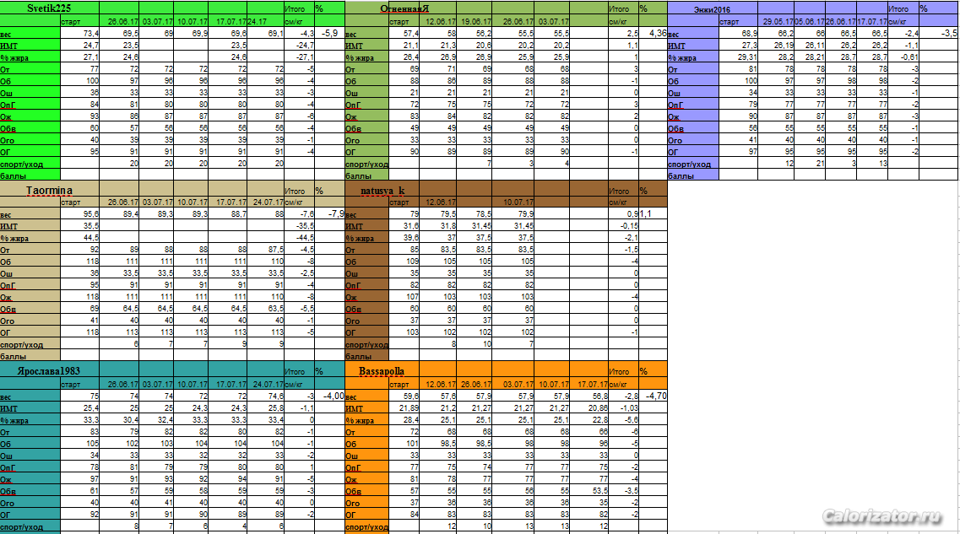Select the Ярослава1983 title cell

pyautogui.click(x=50, y=370)
